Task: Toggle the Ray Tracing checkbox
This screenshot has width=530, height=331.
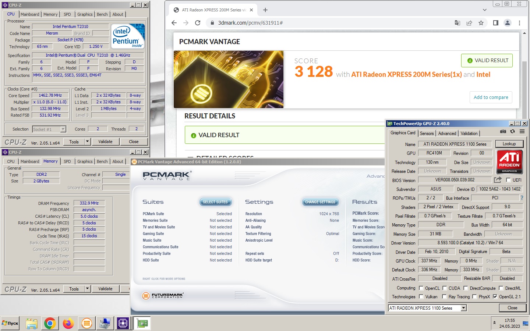Action: coord(444,296)
